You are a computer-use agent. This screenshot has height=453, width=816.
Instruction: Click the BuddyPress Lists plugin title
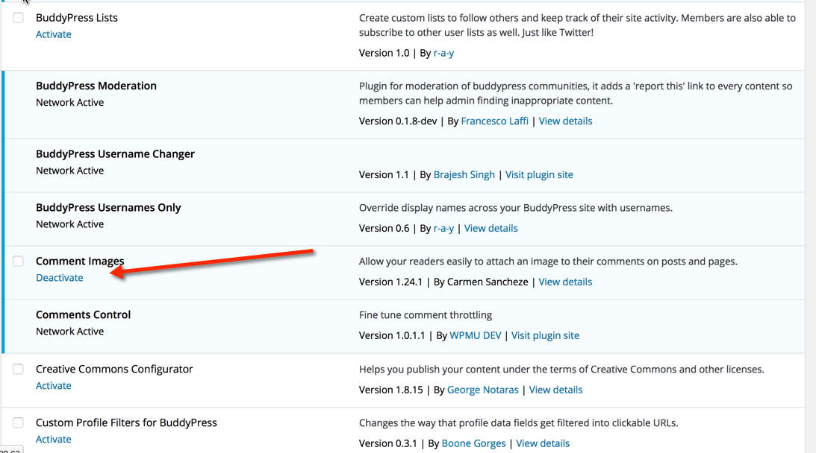click(77, 18)
